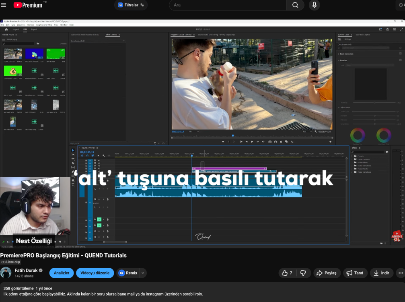
Task: Toggle the green mute button on track A4
Action: (x=99, y=225)
